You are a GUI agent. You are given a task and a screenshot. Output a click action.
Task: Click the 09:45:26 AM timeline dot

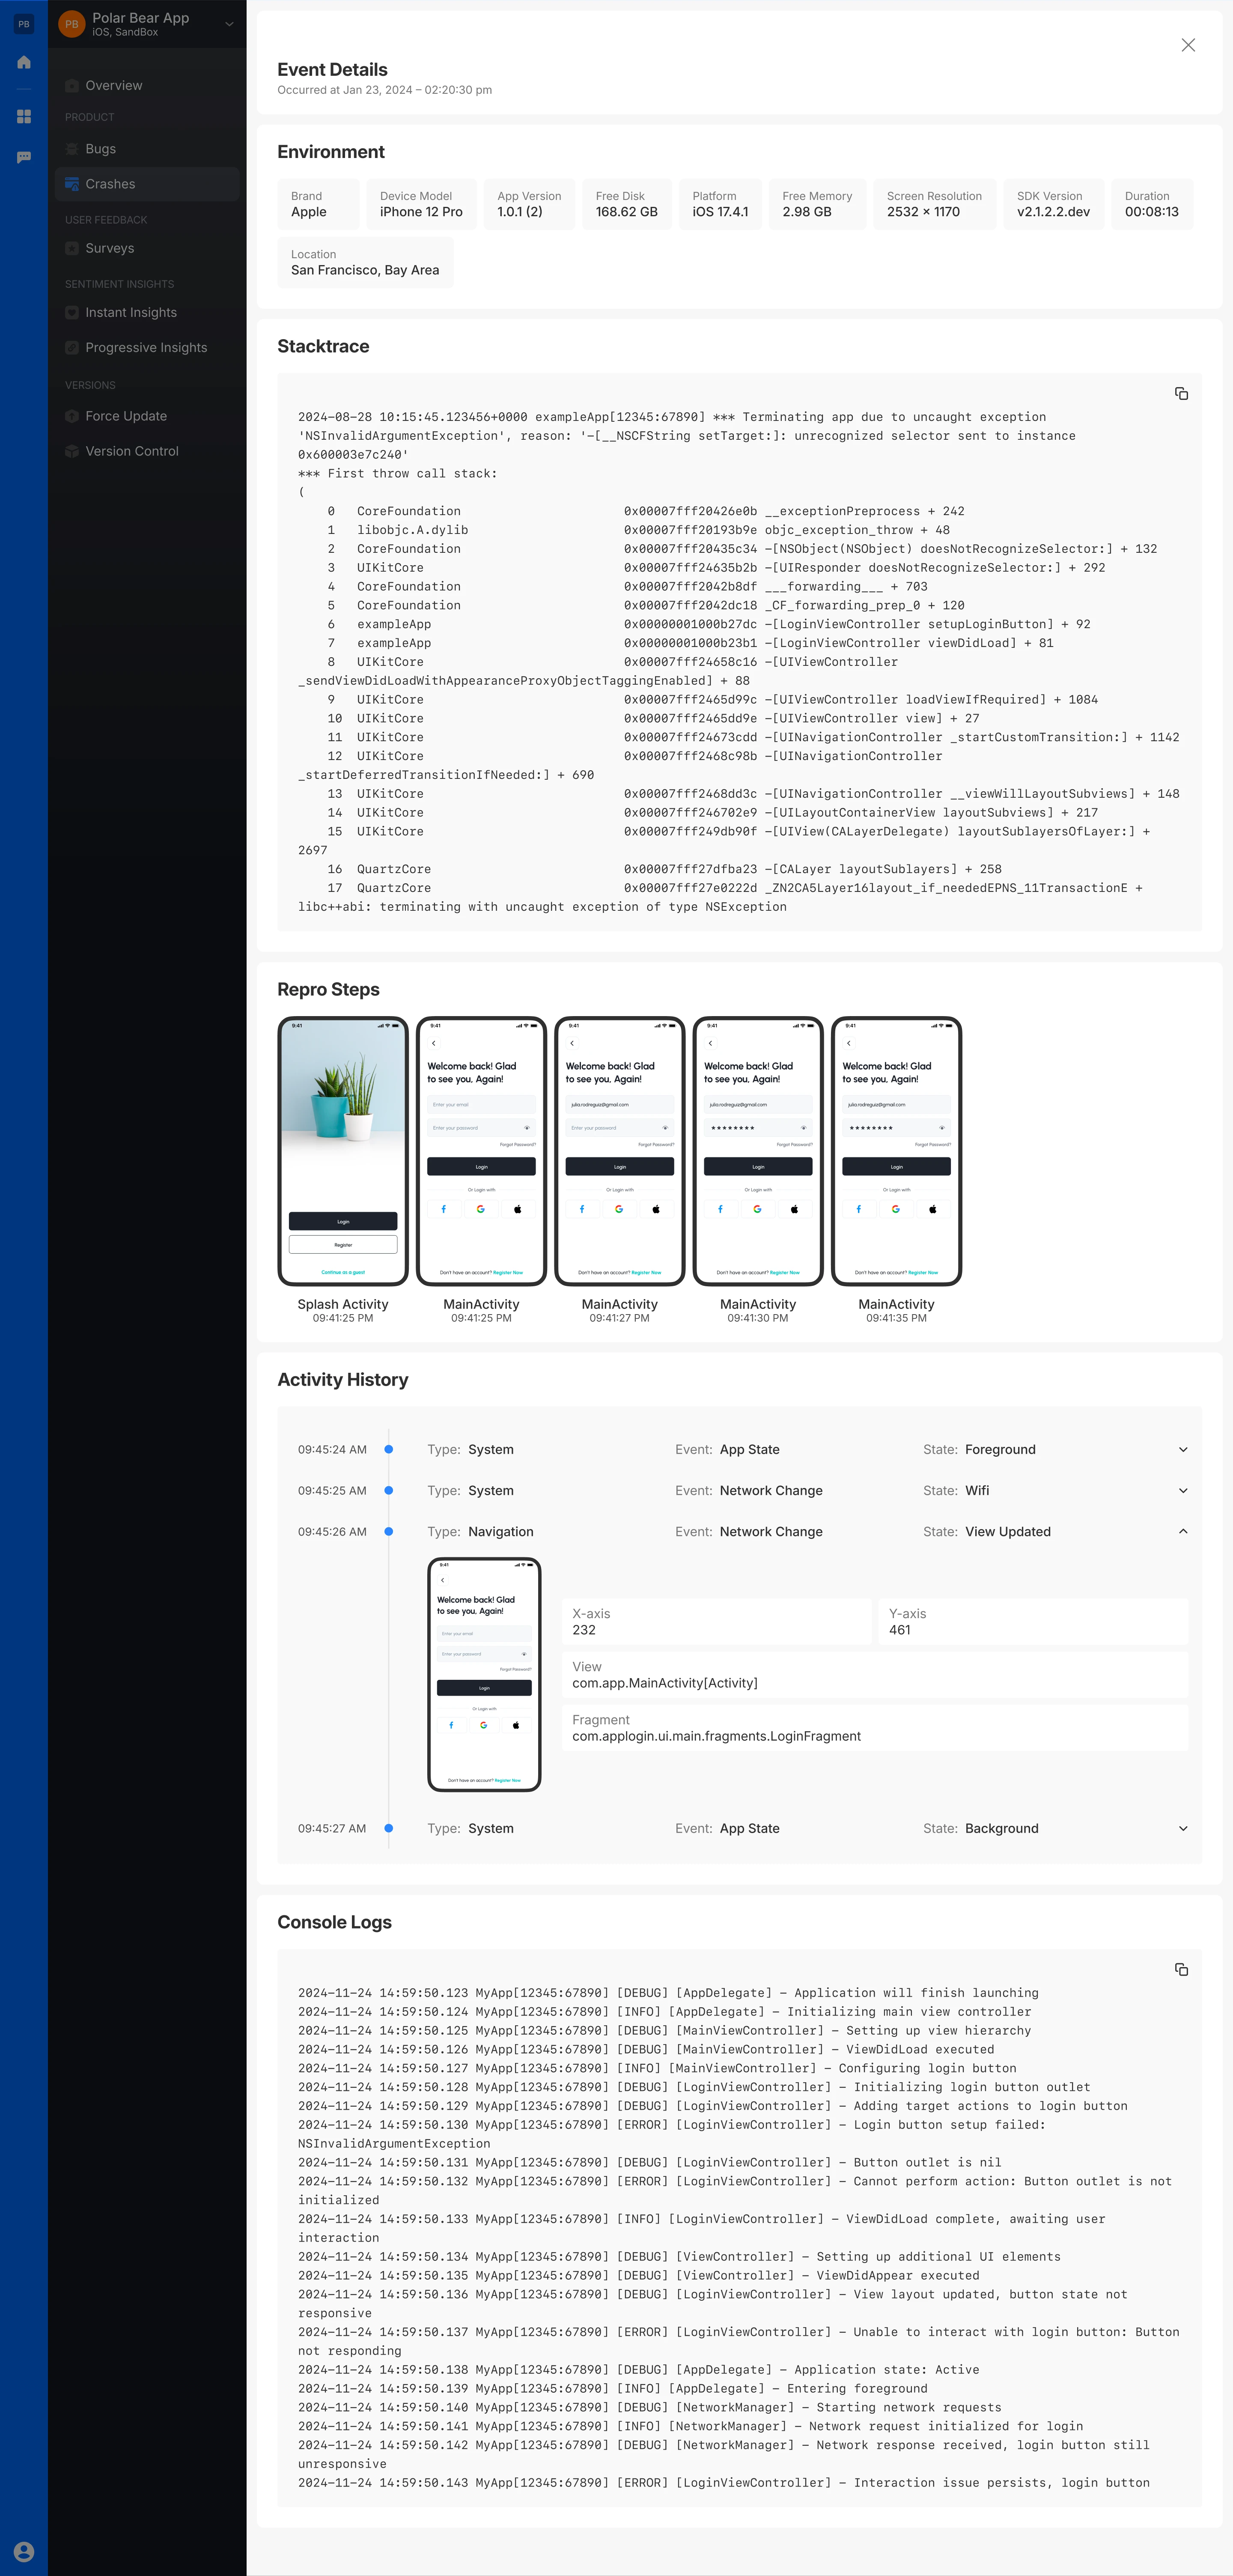[389, 1531]
